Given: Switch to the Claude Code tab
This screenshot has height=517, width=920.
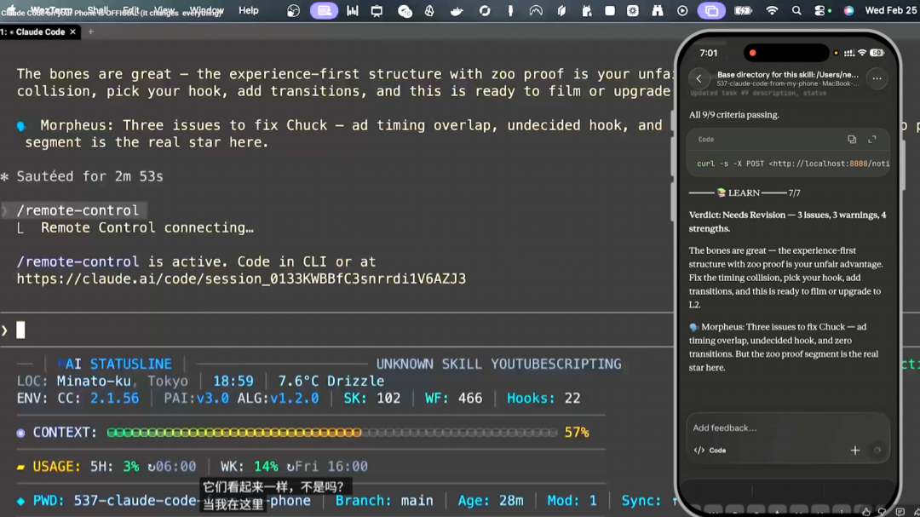Looking at the screenshot, I should click(38, 32).
